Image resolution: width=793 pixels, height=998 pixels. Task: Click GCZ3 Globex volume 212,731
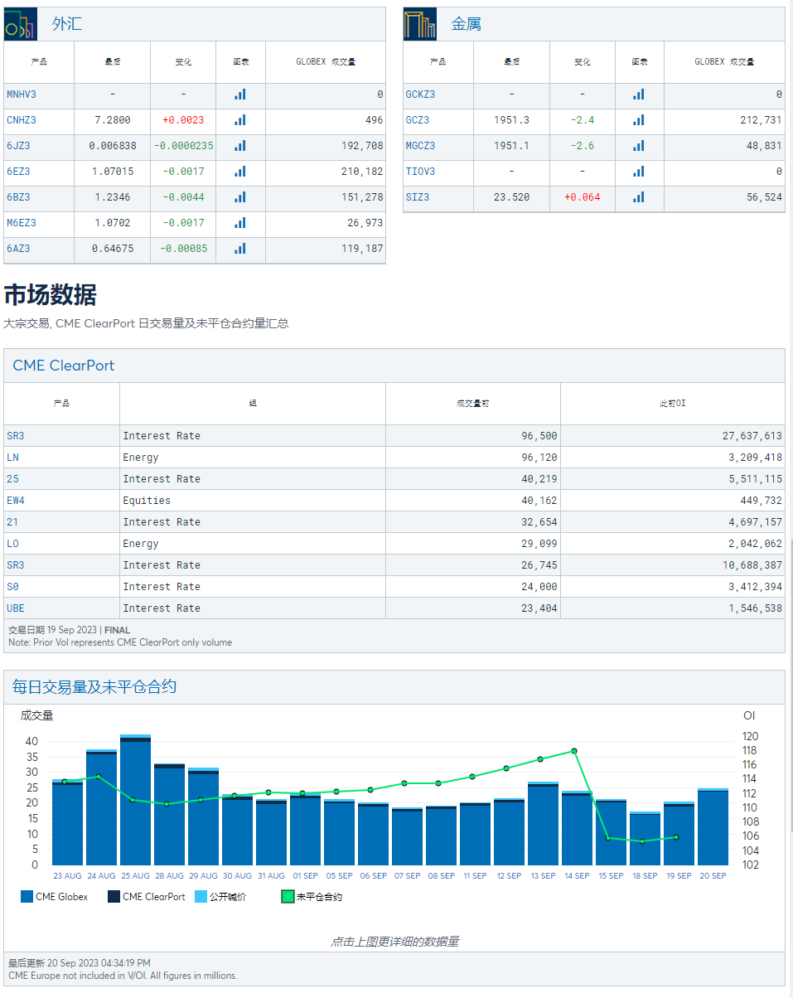[761, 120]
